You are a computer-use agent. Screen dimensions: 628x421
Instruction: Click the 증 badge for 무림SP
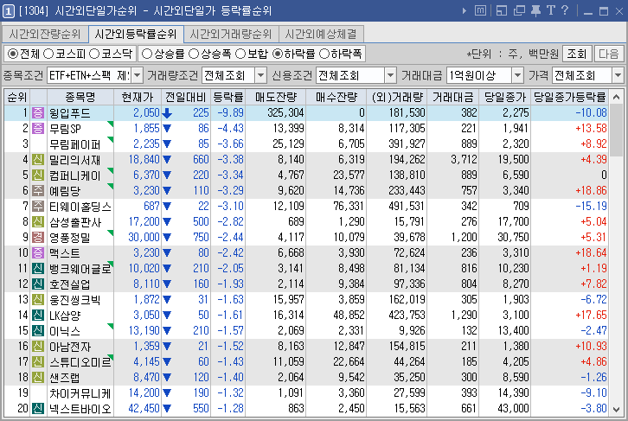click(38, 129)
